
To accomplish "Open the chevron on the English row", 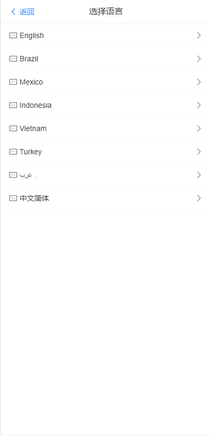I will [x=199, y=35].
